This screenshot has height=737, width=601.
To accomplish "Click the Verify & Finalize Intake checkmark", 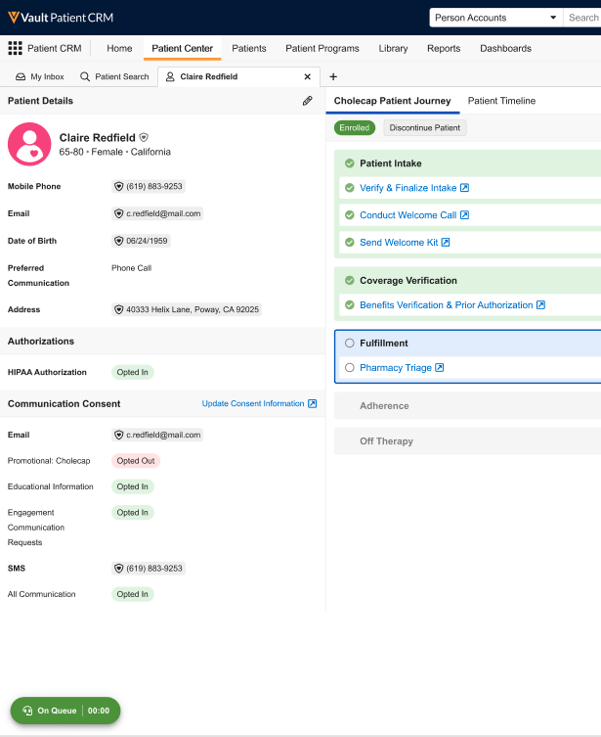I will point(350,188).
